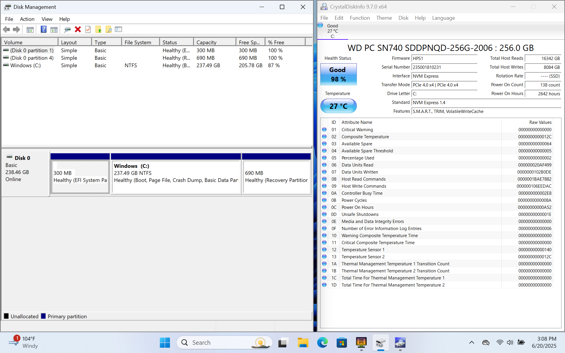
Task: Click the checklist settings toolbar icon
Action: click(x=119, y=29)
